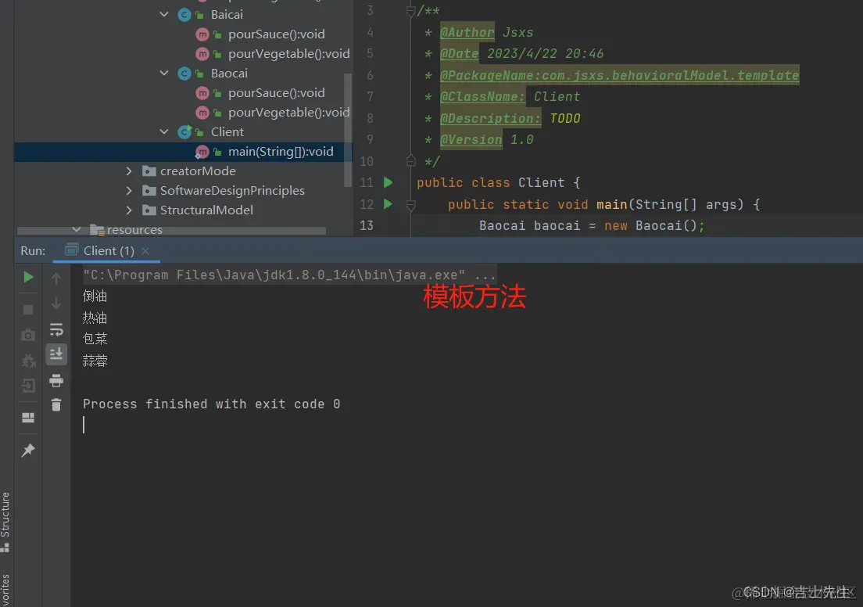The width and height of the screenshot is (863, 607).
Task: Select Baocai pourSauce():void method
Action: (x=276, y=93)
